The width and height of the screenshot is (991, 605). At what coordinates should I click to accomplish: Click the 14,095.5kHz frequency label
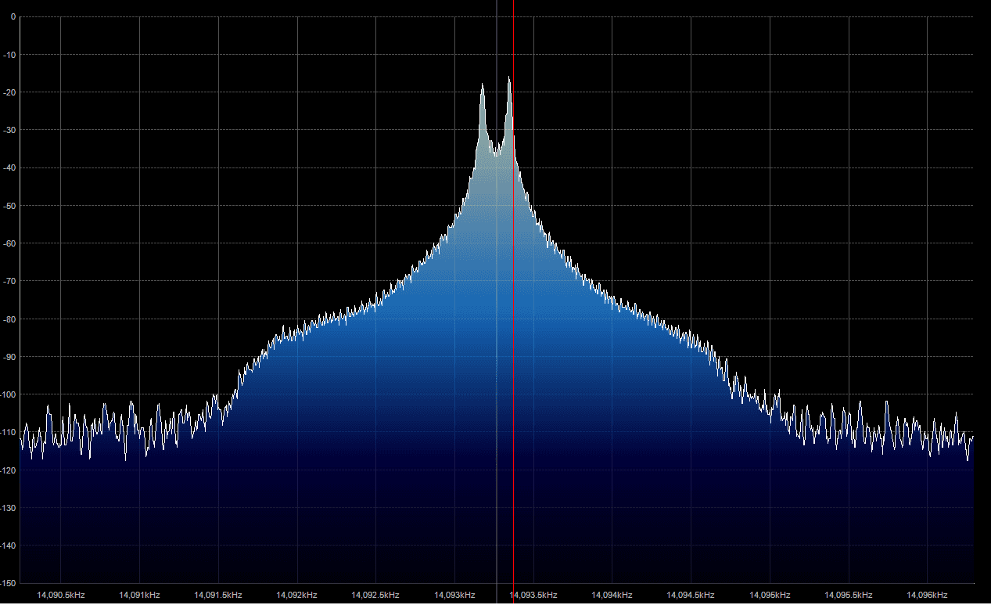(849, 595)
